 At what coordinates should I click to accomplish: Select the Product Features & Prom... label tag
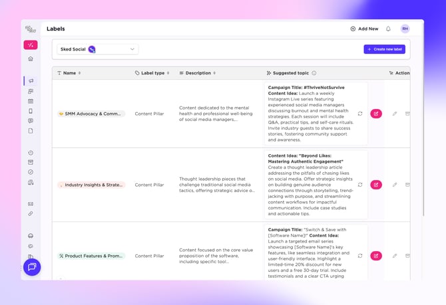[x=91, y=256]
